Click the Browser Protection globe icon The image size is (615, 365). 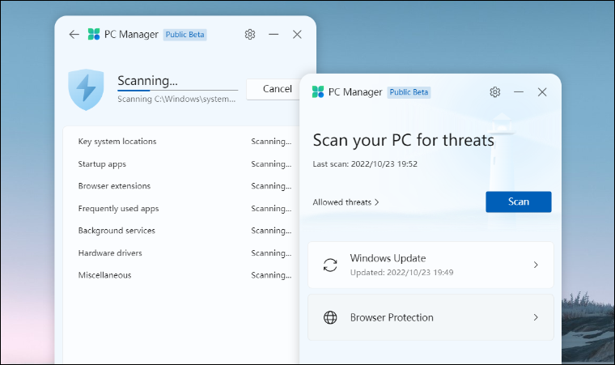(330, 317)
